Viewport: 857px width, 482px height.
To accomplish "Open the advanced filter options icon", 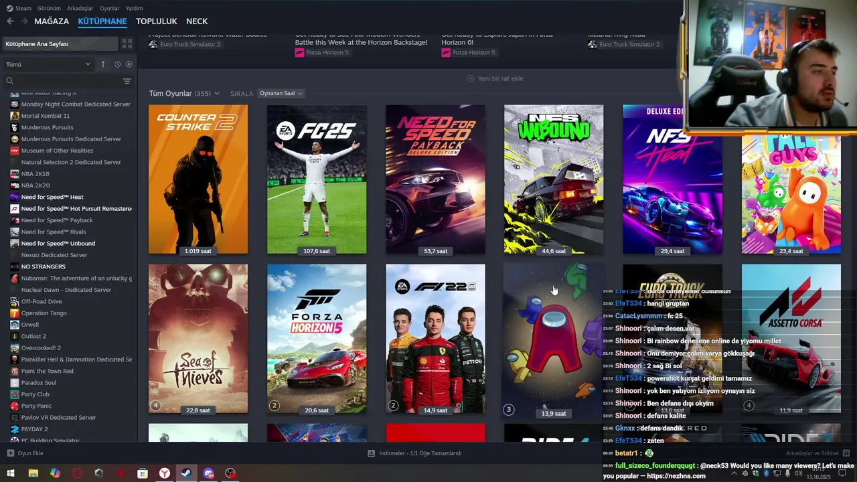I will click(127, 81).
